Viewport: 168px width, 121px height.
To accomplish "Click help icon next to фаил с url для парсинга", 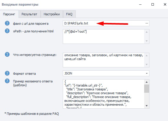I will point(7,23).
